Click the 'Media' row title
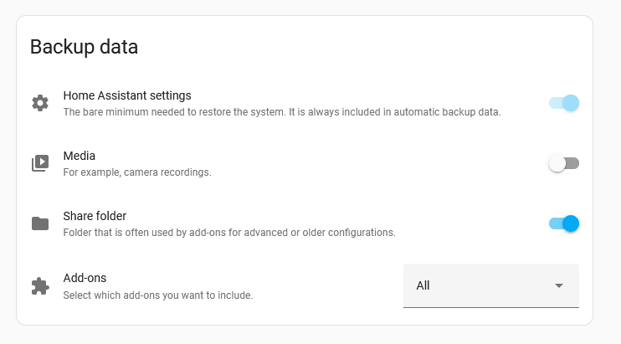 point(80,156)
